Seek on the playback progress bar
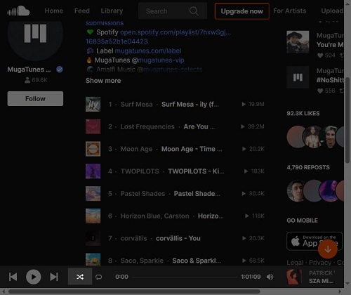351x295 pixels. click(185, 277)
